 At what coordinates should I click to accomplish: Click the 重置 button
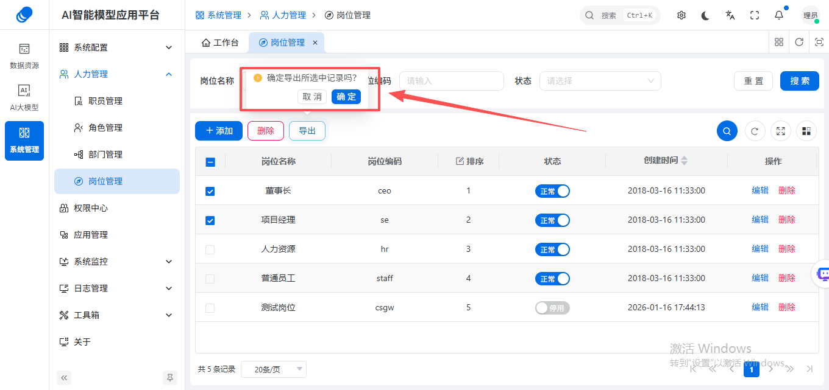753,81
